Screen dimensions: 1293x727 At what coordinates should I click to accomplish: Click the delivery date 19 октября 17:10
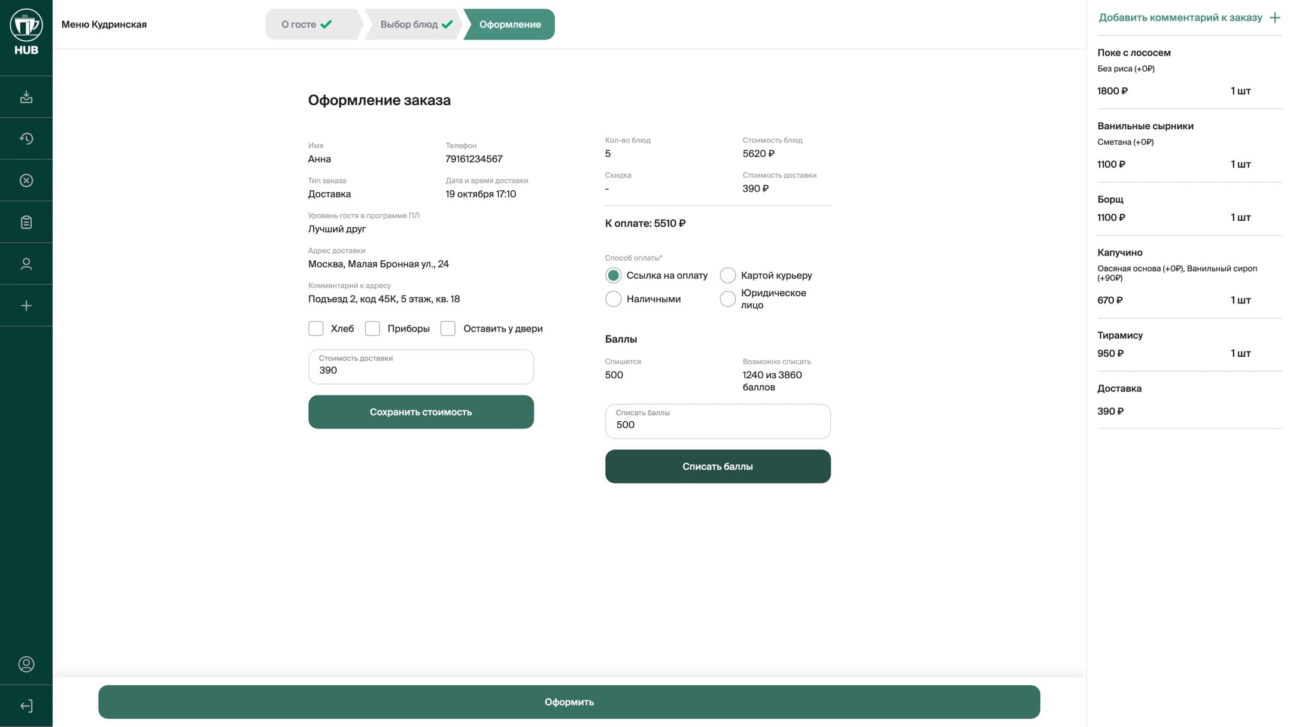click(x=481, y=194)
